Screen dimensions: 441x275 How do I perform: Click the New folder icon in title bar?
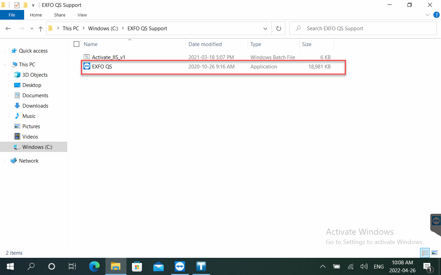click(x=25, y=5)
